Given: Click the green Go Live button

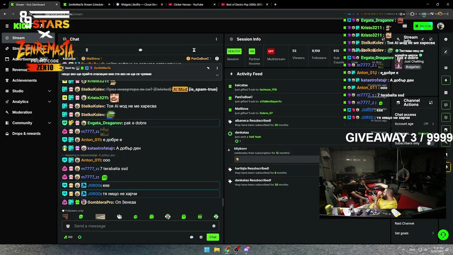Looking at the screenshot, I should [x=423, y=26].
